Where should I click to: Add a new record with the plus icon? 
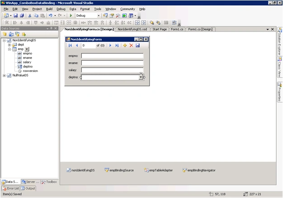[x=125, y=45]
